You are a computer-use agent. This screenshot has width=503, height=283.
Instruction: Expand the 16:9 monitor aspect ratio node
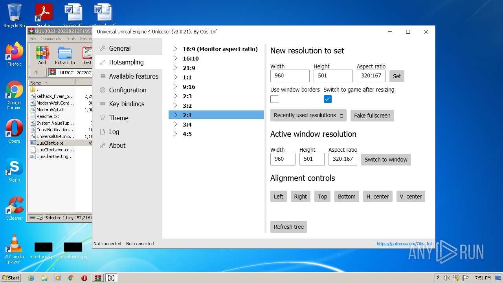176,49
